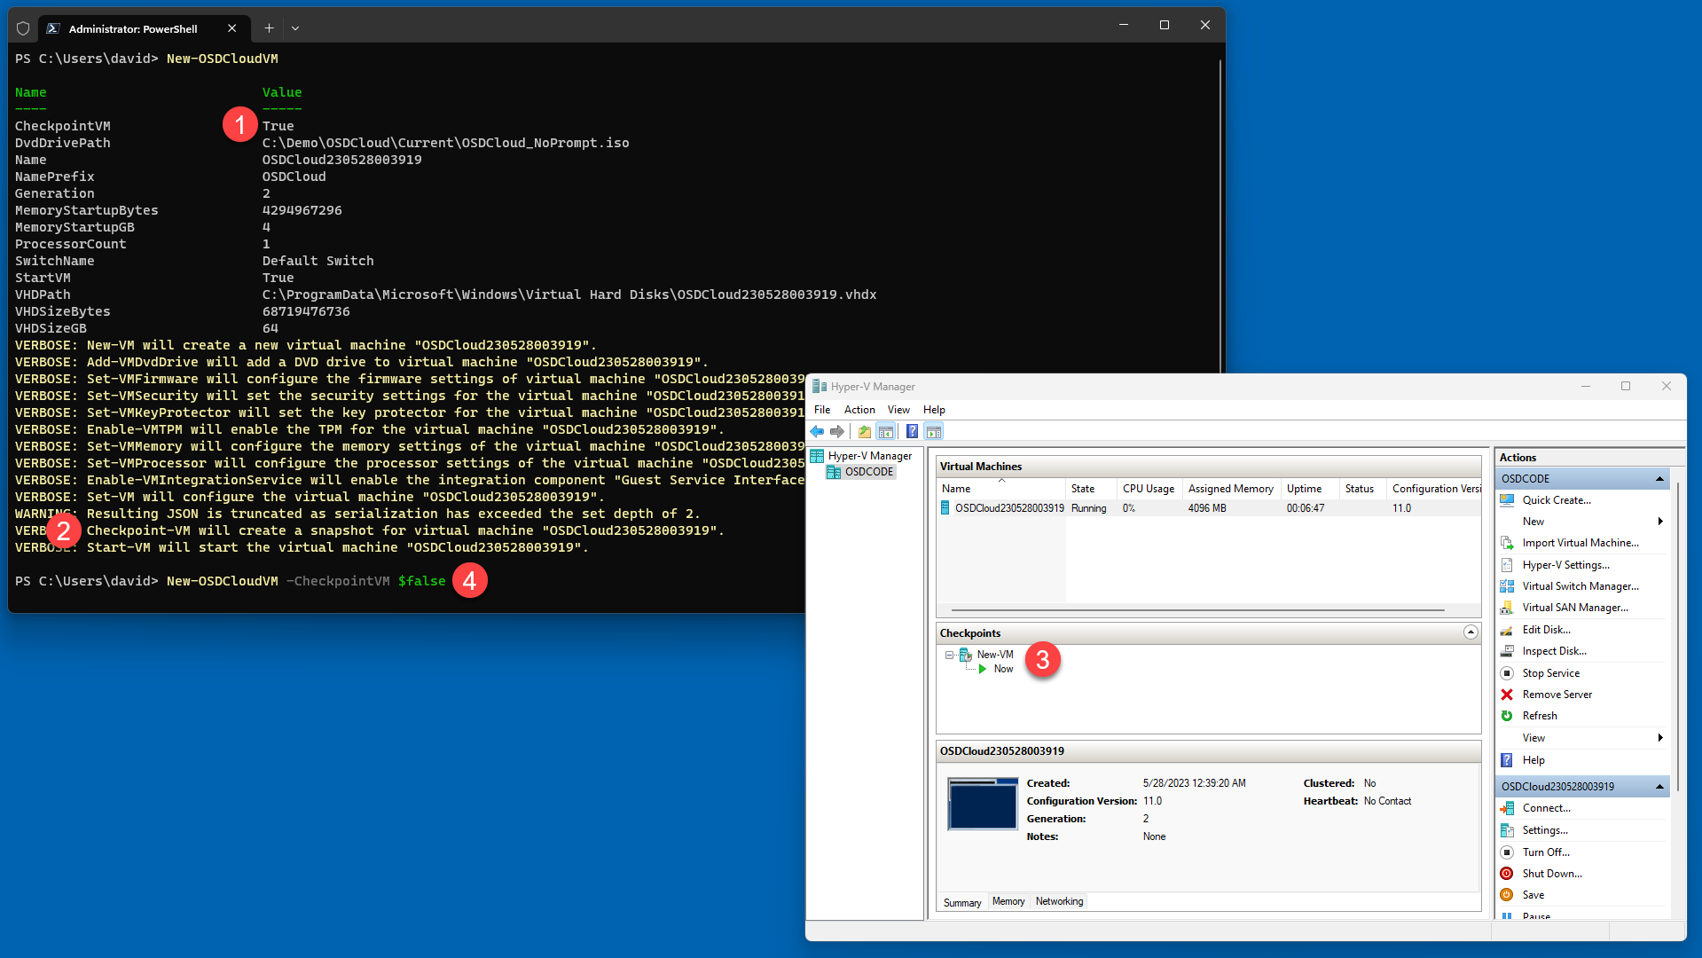Click the Up One Level folder icon
1702x958 pixels.
point(864,432)
